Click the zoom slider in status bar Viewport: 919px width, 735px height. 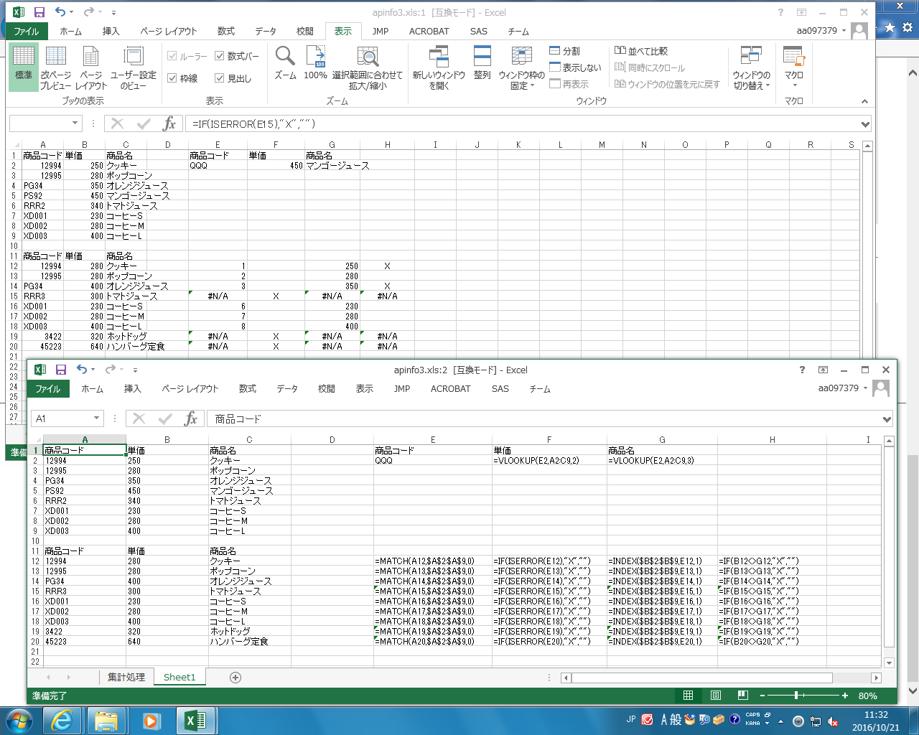[x=797, y=696]
